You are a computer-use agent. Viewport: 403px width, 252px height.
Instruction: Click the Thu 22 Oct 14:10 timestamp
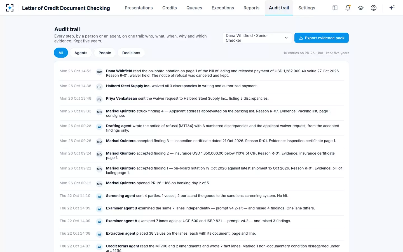click(x=75, y=196)
